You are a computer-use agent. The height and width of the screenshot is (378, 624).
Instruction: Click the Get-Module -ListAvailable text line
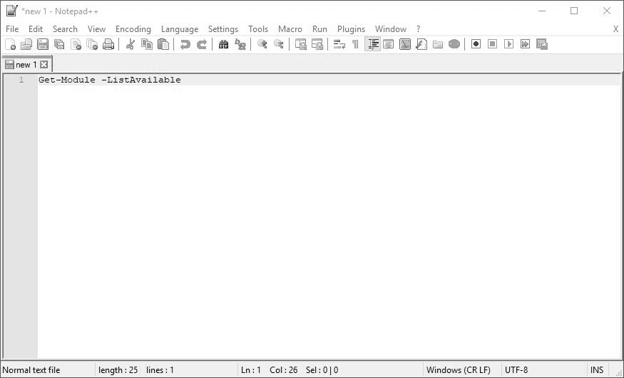109,80
